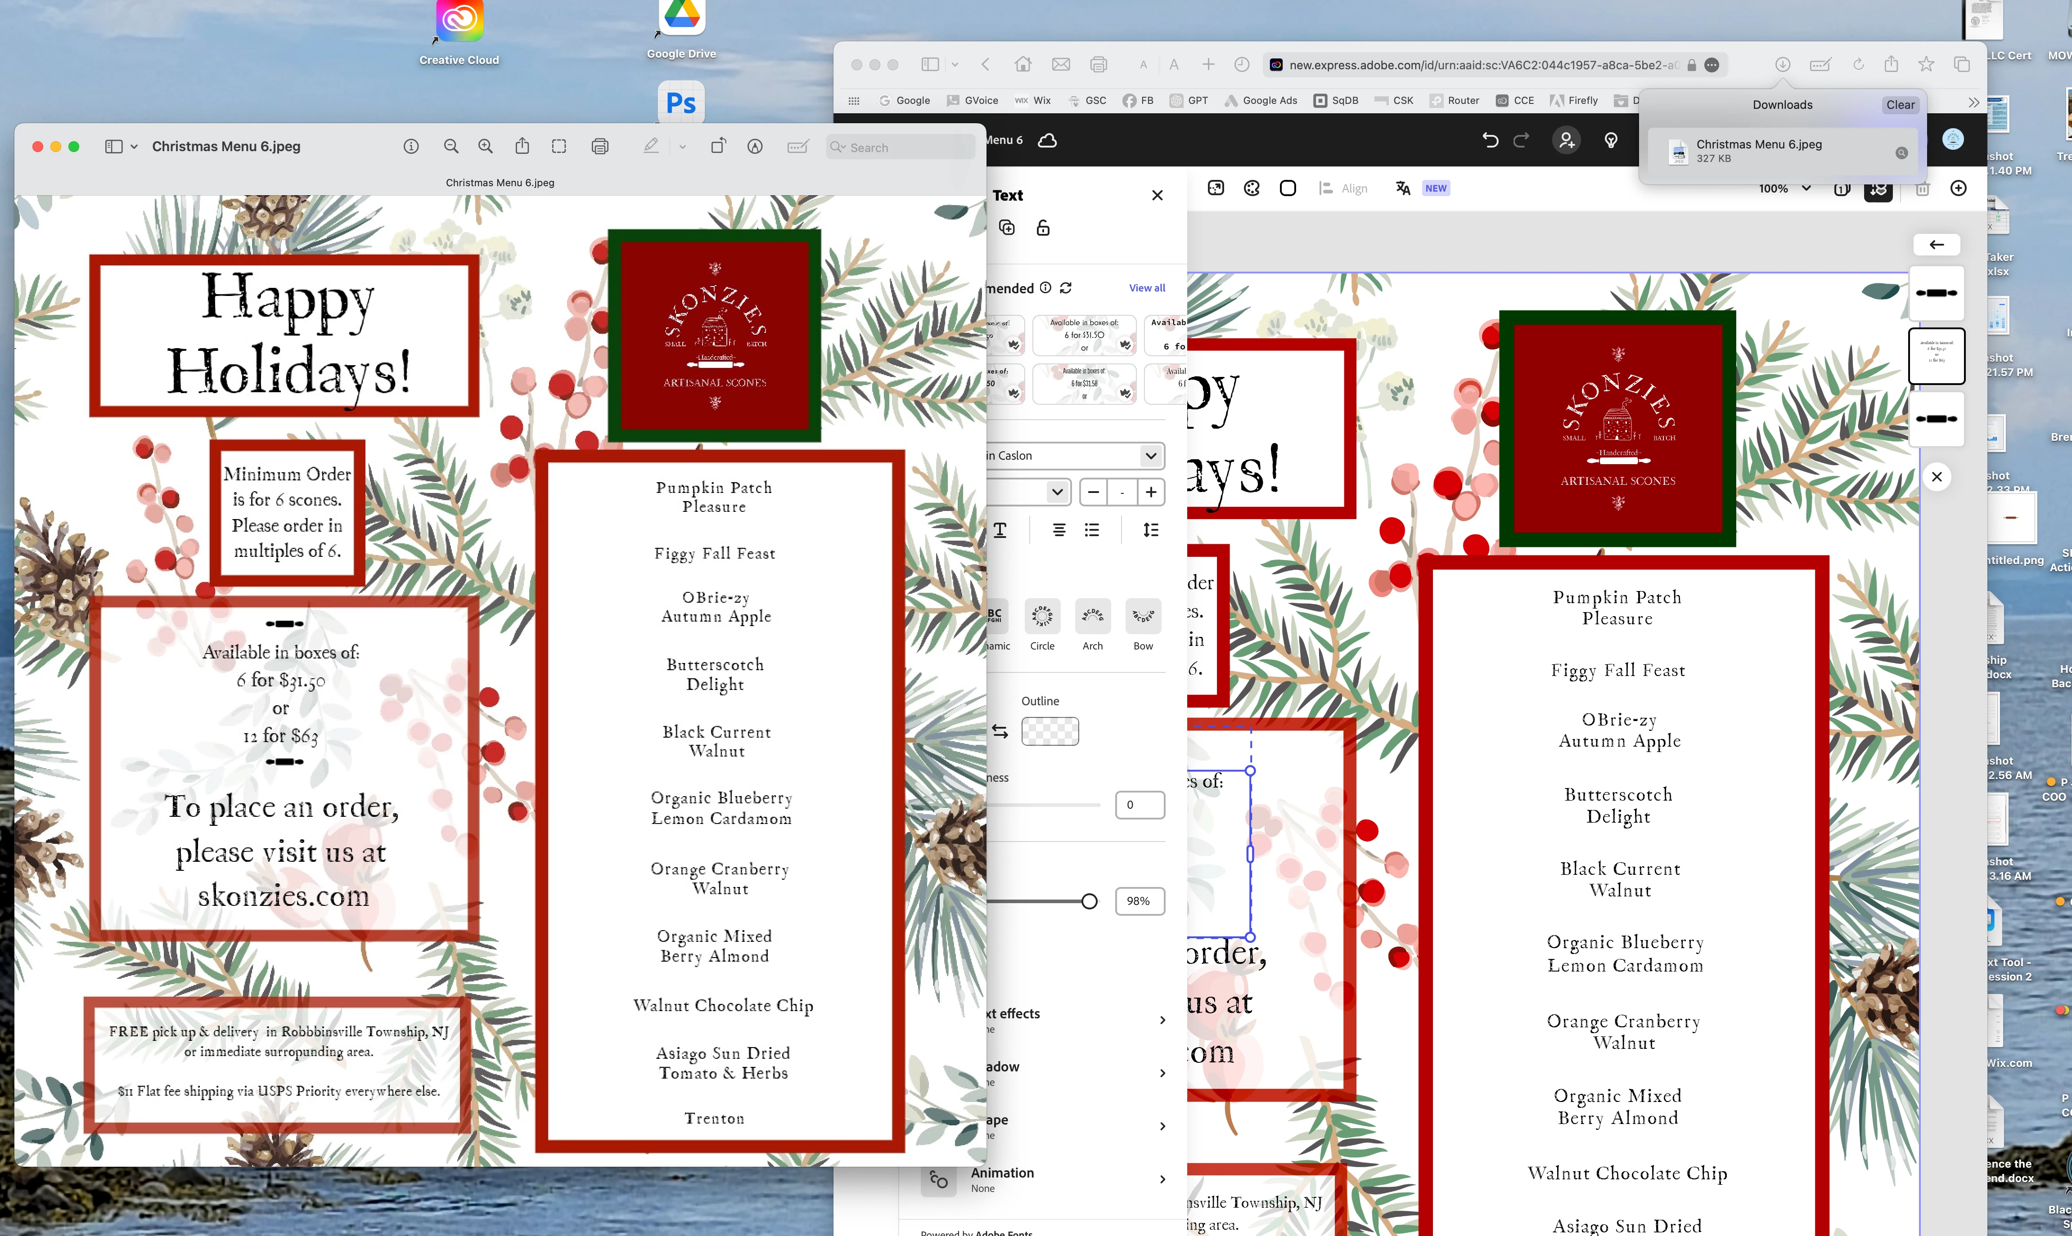Refresh the recommended text styles
The width and height of the screenshot is (2072, 1236).
[1066, 288]
